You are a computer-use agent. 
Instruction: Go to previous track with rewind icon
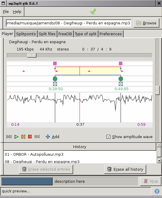(9, 137)
